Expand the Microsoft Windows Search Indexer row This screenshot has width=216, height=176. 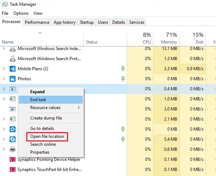pyautogui.click(x=4, y=49)
